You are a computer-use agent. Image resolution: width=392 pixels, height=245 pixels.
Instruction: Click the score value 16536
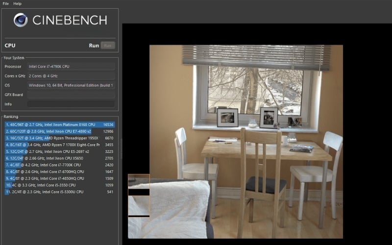pos(108,124)
